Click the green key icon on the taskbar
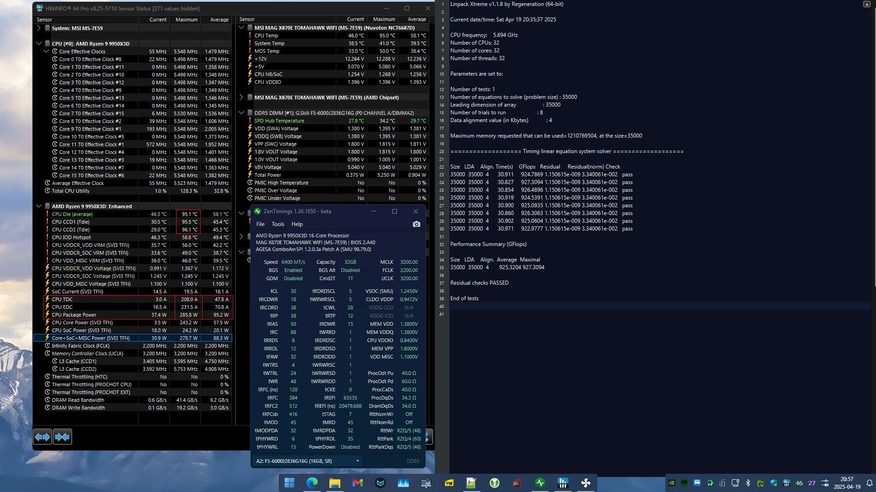876x492 pixels. pyautogui.click(x=495, y=482)
